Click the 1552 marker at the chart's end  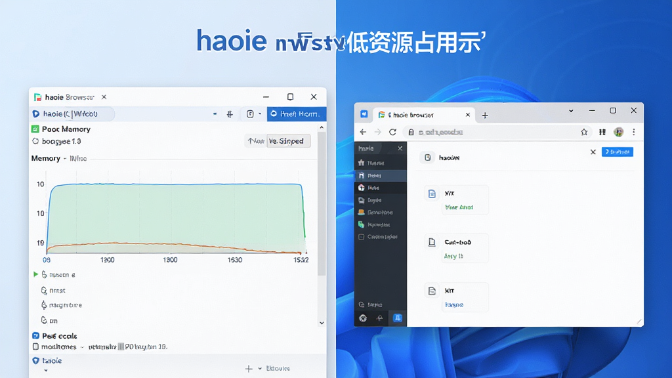click(301, 260)
